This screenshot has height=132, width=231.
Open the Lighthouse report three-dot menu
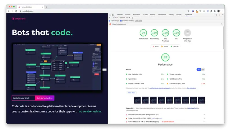click(221, 24)
